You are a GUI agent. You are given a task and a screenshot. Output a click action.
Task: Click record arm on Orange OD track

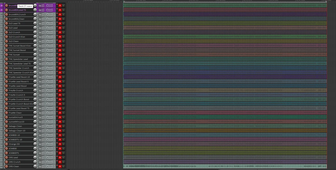[6, 144]
